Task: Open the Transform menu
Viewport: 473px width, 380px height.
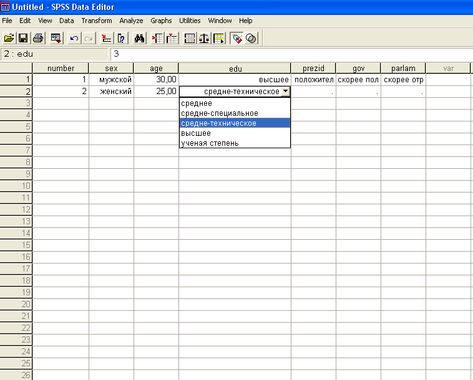Action: [97, 21]
